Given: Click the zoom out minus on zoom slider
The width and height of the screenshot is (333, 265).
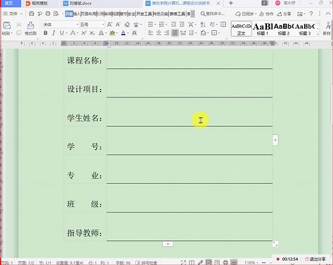Looking at the screenshot, I should 264,262.
